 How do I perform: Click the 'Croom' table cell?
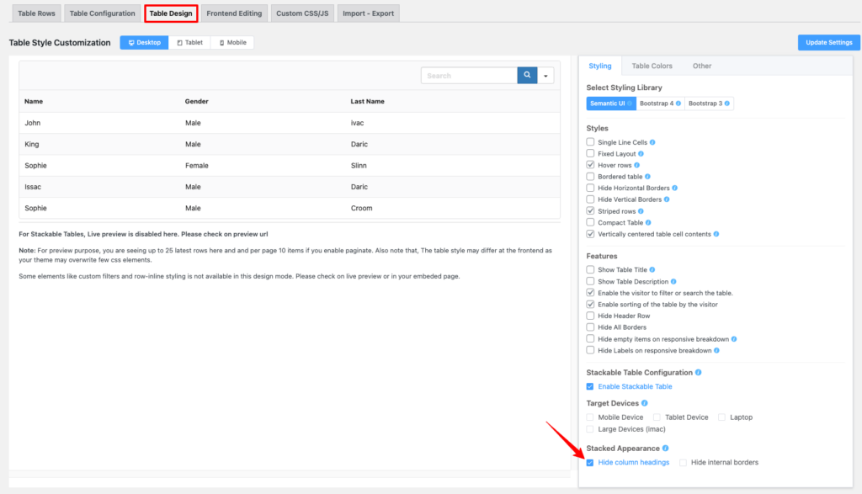[361, 208]
